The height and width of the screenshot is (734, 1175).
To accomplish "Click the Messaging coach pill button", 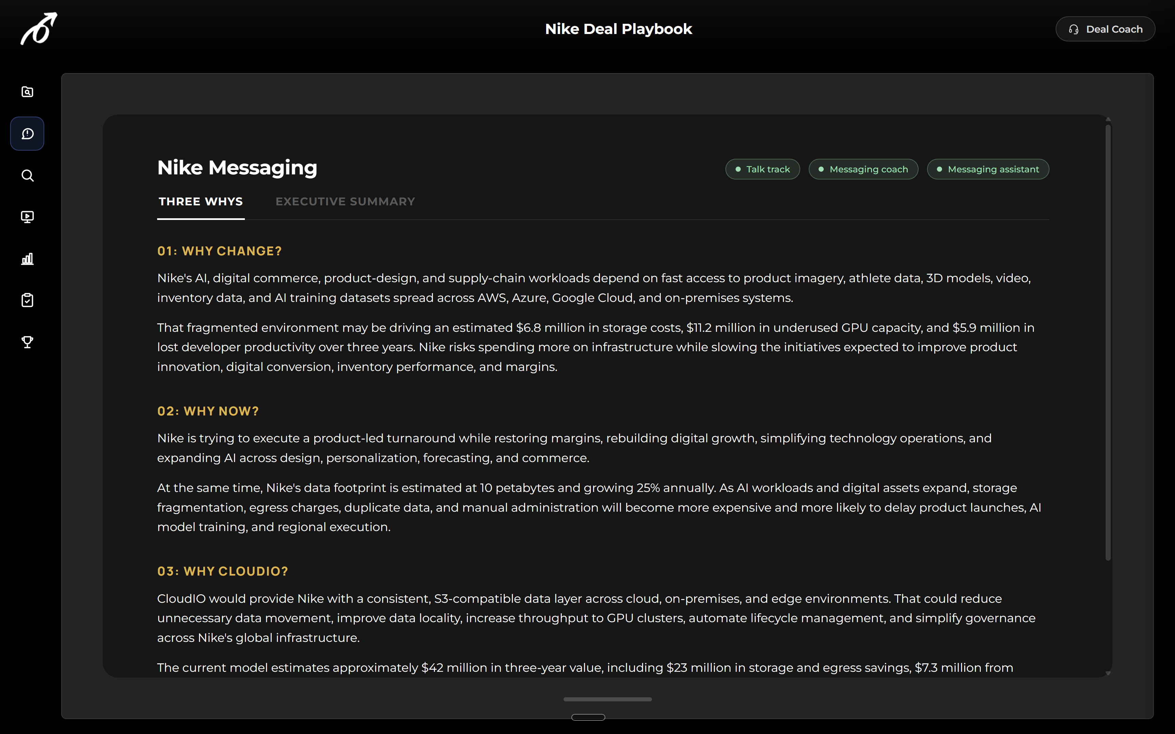I will pos(863,169).
